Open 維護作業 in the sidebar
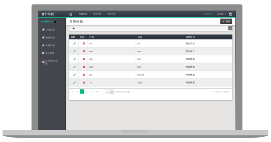The width and height of the screenshot is (271, 142). (x=50, y=45)
